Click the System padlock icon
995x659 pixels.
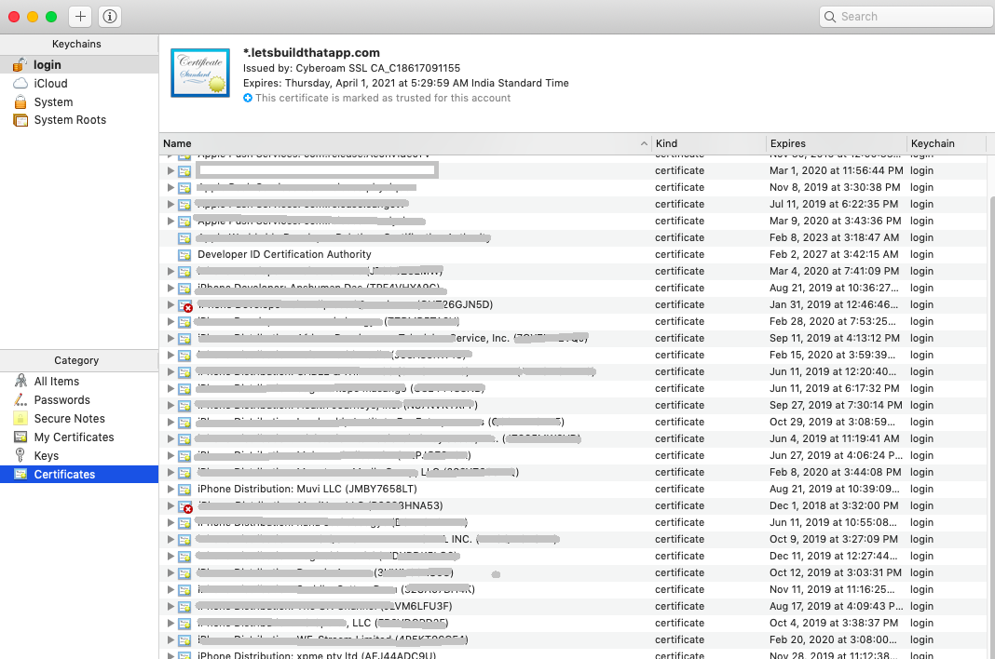pos(20,101)
